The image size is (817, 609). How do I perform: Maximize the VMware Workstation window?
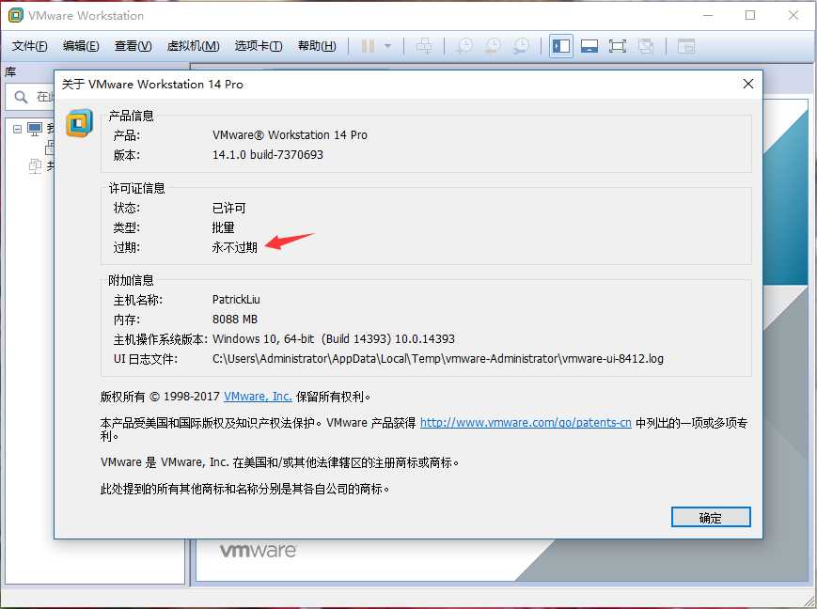pos(750,15)
